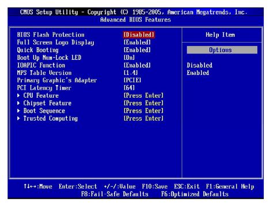Select Full Screen Logo Display setting
Screen dimensions: 273x207
(55, 43)
